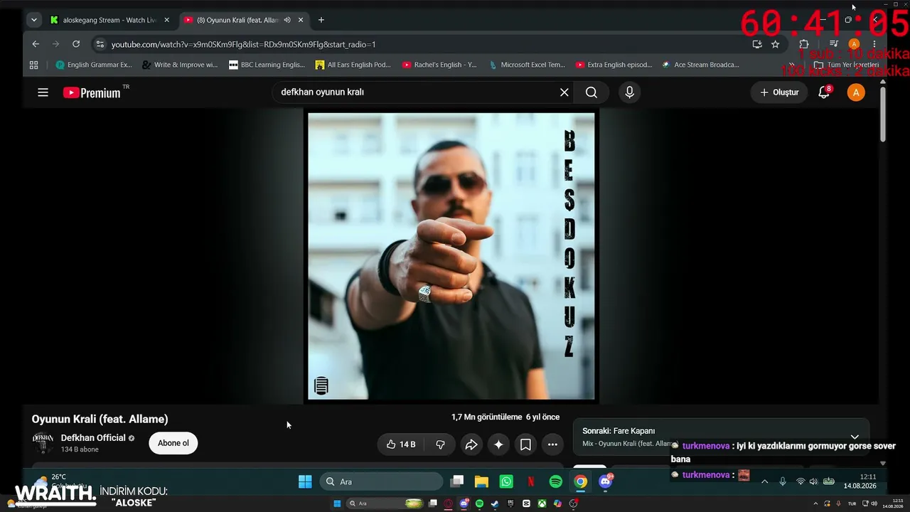Clear the YouTube search box text
The width and height of the screenshot is (910, 512).
(x=564, y=92)
